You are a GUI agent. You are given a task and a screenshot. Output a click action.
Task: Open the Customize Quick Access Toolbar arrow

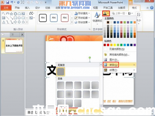point(46,2)
